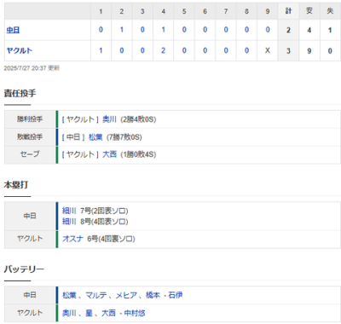Open catcher 中村悠 player link
This screenshot has height=324, width=341.
(x=135, y=313)
